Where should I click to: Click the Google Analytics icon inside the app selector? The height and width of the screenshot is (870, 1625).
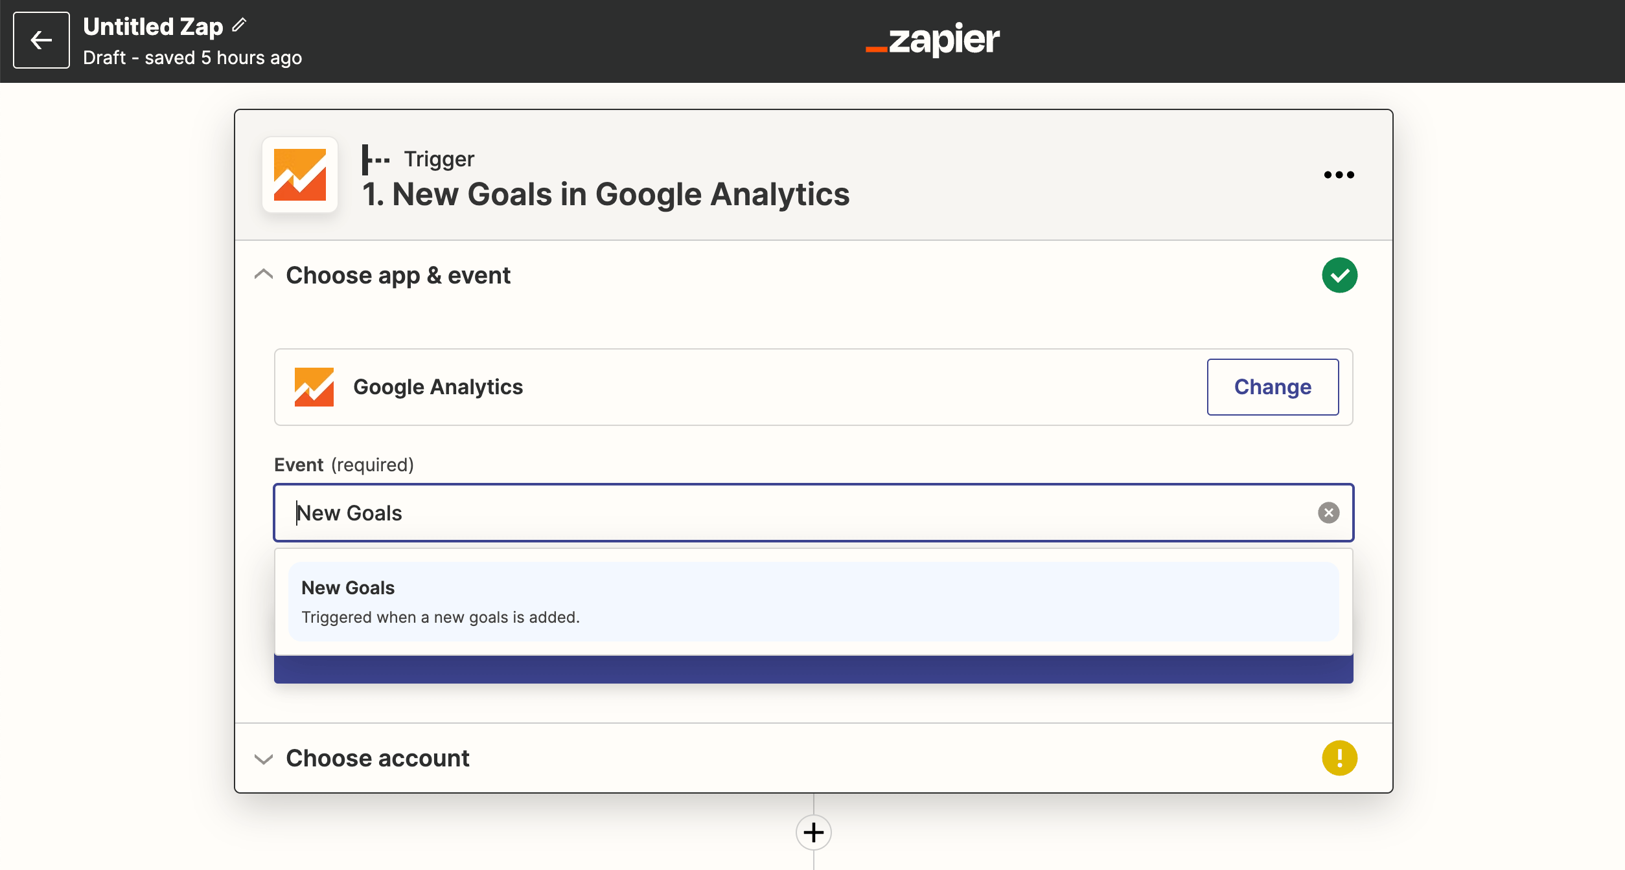(x=314, y=386)
